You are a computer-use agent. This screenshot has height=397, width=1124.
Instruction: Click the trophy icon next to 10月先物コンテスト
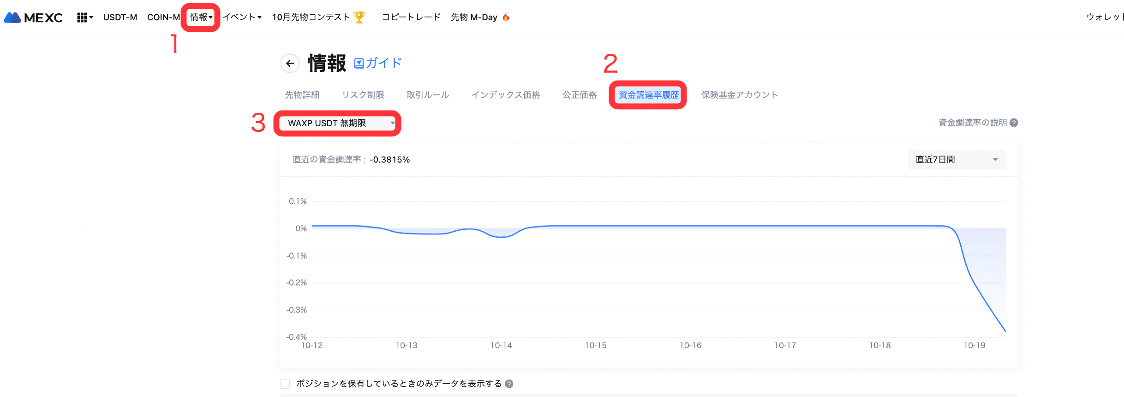[x=359, y=17]
